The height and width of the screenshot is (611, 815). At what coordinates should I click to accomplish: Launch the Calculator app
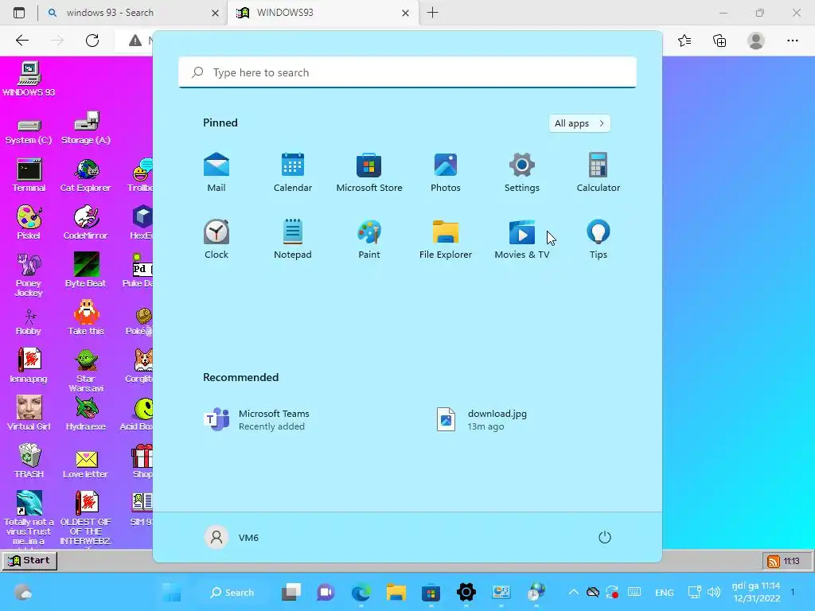(599, 173)
